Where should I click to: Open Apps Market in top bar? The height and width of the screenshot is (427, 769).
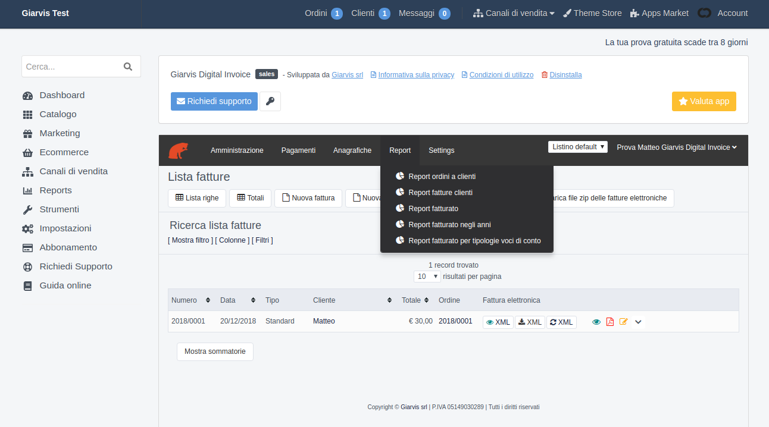[659, 13]
